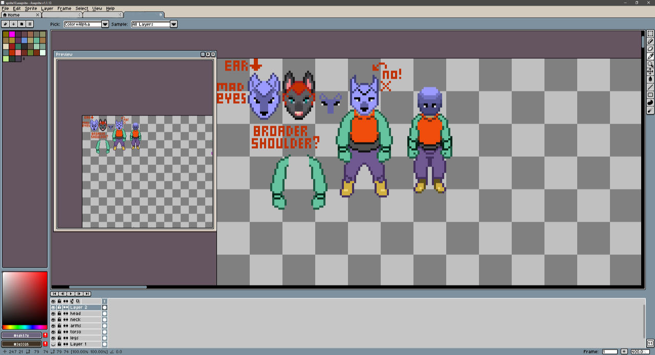This screenshot has width=655, height=355.
Task: Select the Line tool
Action: click(x=650, y=87)
